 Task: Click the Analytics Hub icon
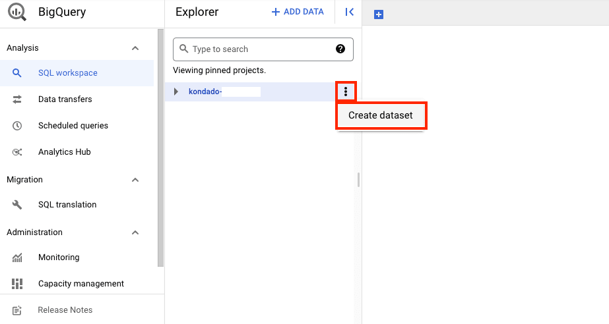tap(17, 152)
